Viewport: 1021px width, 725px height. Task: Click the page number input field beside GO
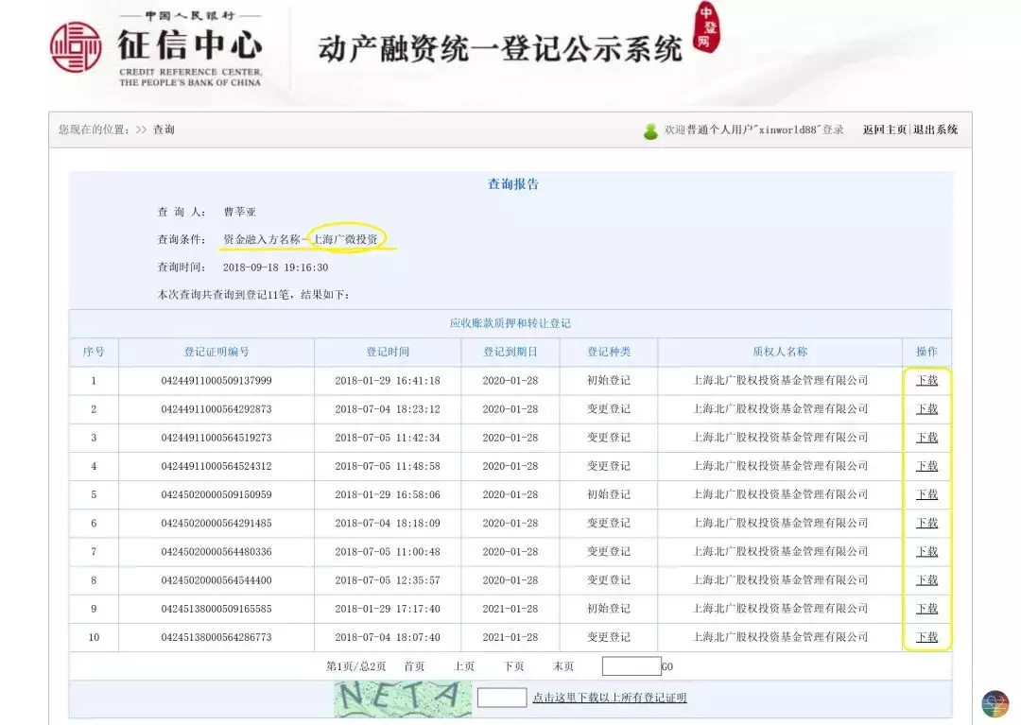[x=629, y=666]
